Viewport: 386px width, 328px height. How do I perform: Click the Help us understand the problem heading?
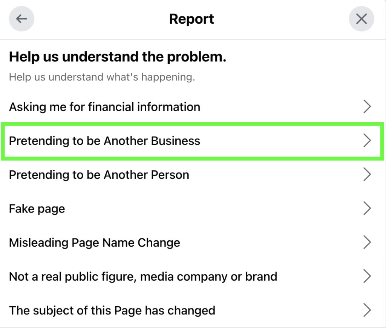[118, 57]
